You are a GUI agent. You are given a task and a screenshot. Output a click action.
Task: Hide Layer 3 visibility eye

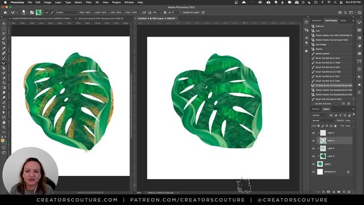coord(313,156)
